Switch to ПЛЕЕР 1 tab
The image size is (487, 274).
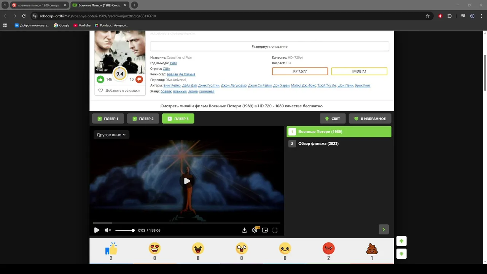108,119
